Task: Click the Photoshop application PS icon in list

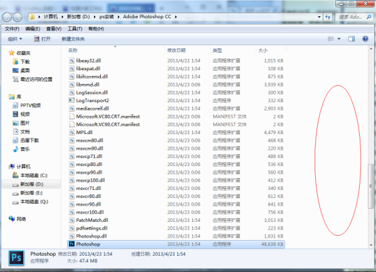Action: tap(71, 244)
